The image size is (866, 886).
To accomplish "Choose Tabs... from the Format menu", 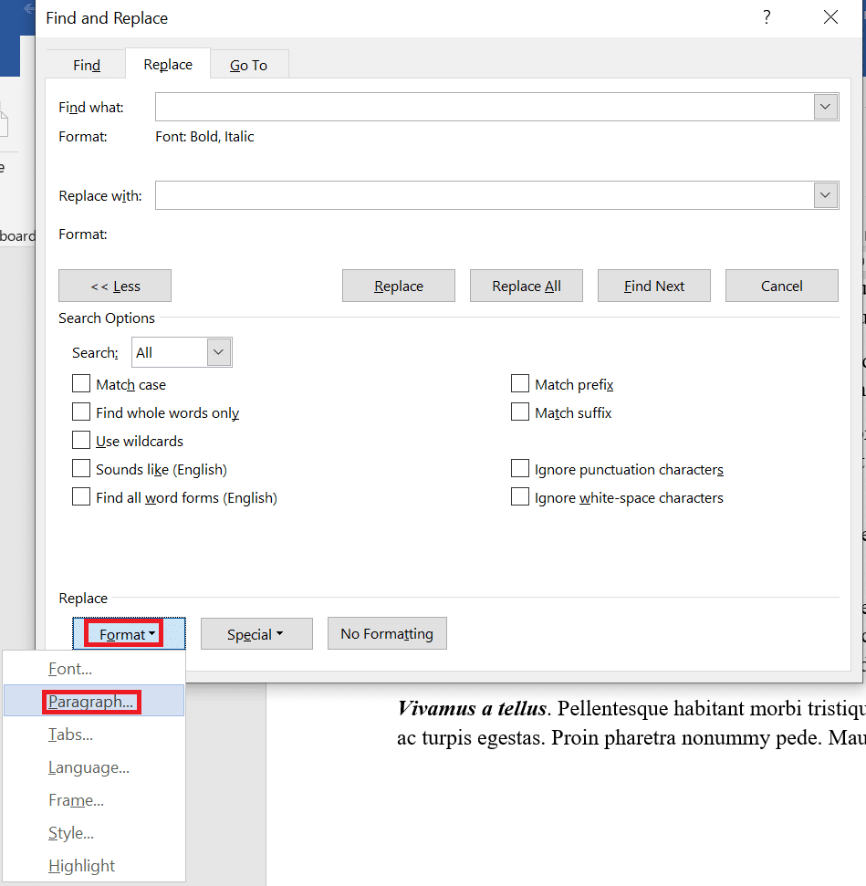I will point(94,734).
